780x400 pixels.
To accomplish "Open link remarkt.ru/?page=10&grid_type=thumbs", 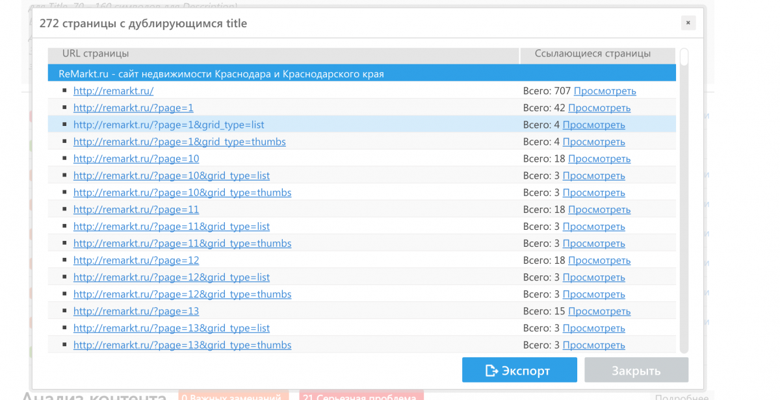I will (x=182, y=192).
